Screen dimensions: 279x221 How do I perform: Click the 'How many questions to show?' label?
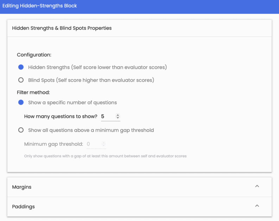(x=61, y=116)
